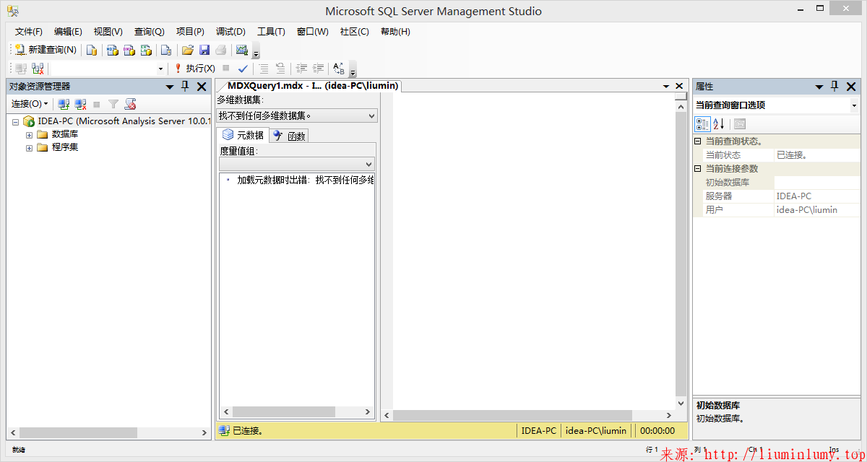Click the Uncomment Selected Lines icon
The width and height of the screenshot is (867, 462).
coord(280,69)
